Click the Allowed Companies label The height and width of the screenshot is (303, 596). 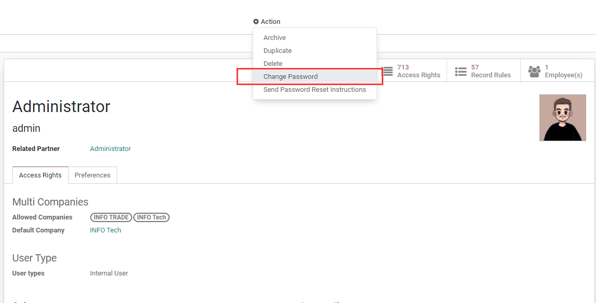42,217
